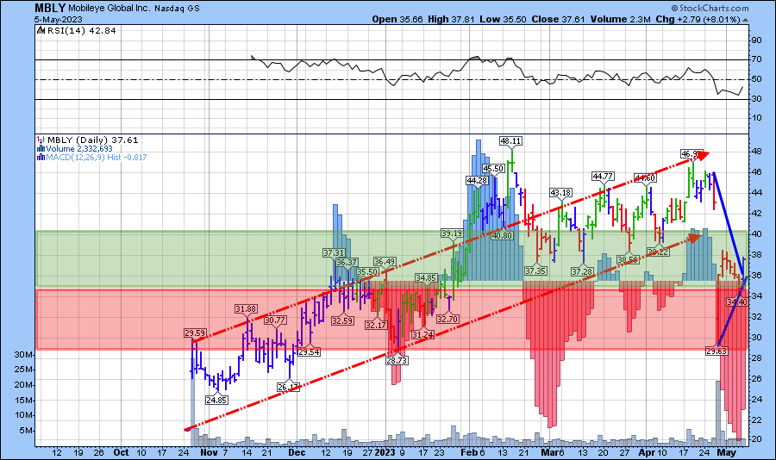Click the RSI(14) legend line icon
This screenshot has width=776, height=460.
(x=41, y=31)
